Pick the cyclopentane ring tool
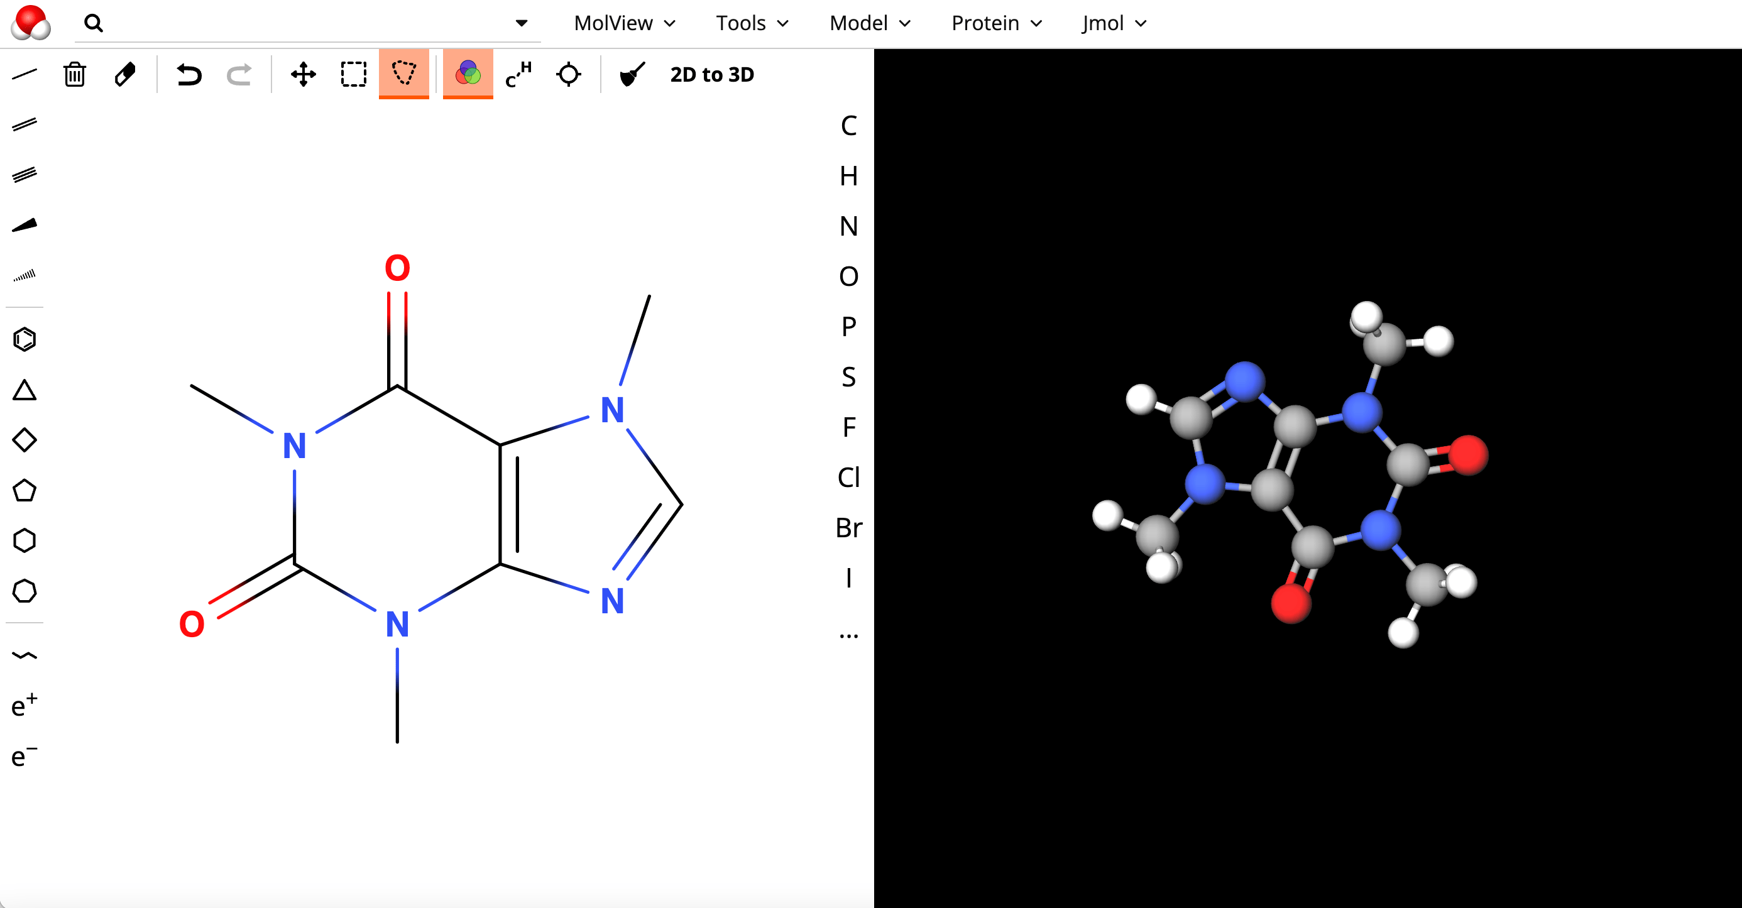The height and width of the screenshot is (908, 1742). [x=25, y=491]
